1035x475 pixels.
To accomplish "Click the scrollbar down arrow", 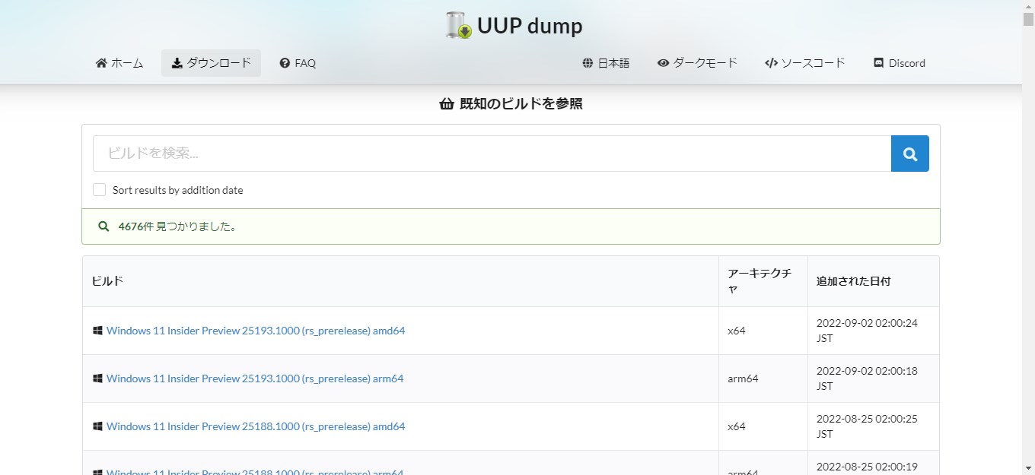I will pos(1028,468).
